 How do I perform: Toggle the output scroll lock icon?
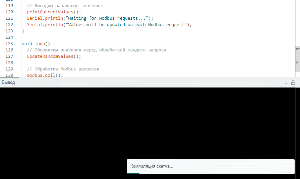point(293,82)
